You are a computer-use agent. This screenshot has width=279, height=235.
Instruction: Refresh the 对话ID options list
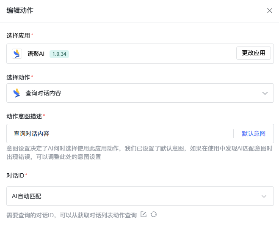coord(154,215)
